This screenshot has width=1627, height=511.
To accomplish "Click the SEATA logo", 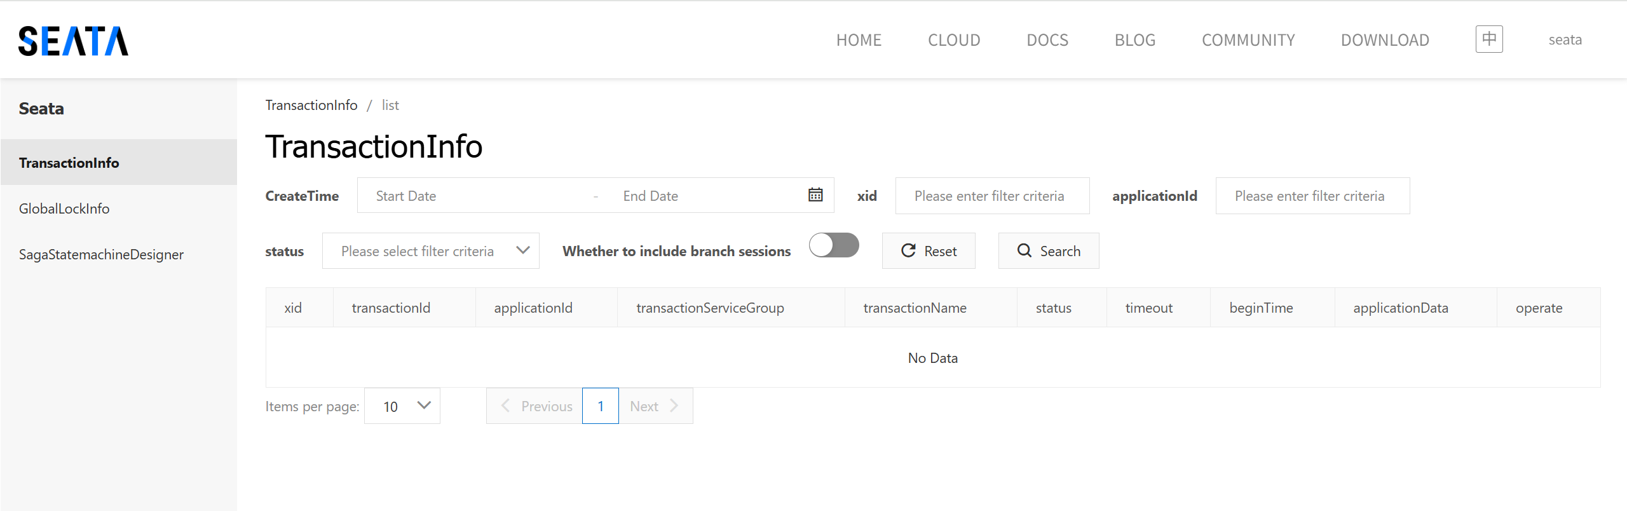I will [x=73, y=41].
